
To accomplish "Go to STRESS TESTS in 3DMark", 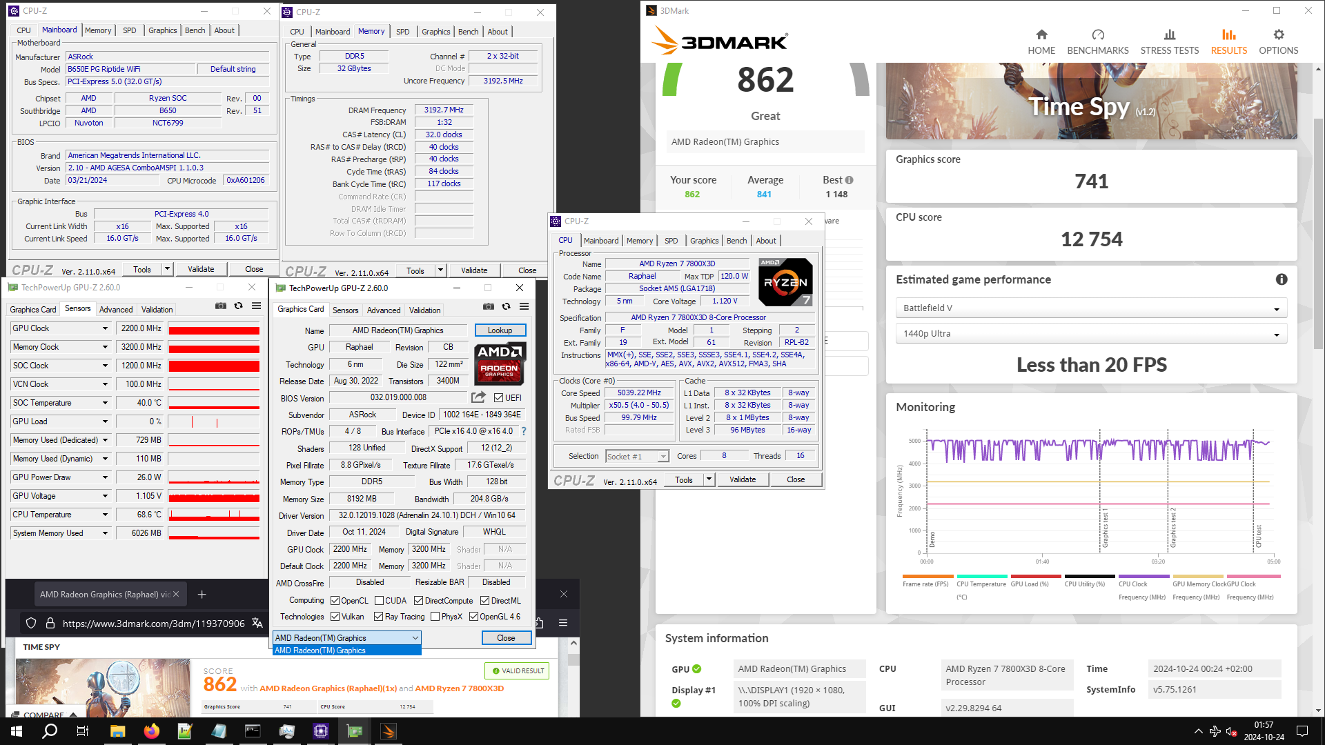I will pos(1170,42).
